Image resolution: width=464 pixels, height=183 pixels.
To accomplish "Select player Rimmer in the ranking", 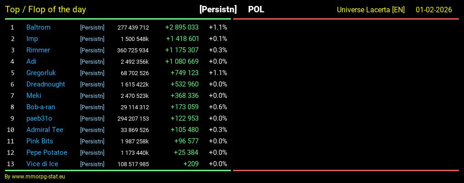I will [x=38, y=50].
